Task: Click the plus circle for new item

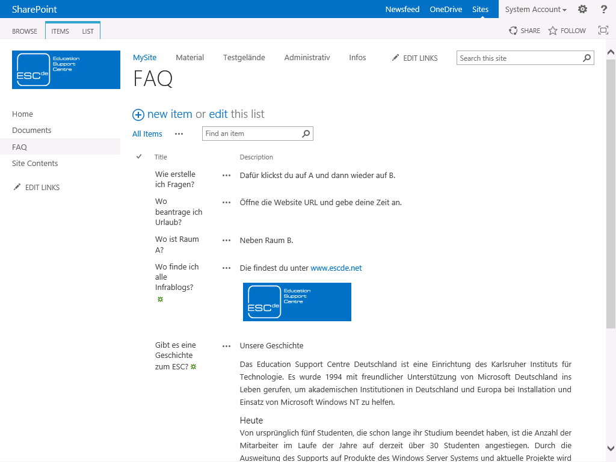Action: (x=138, y=115)
